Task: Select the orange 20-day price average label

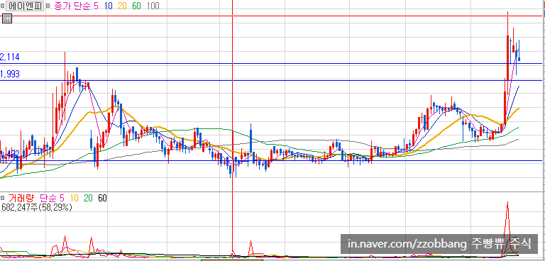Action: [x=122, y=6]
